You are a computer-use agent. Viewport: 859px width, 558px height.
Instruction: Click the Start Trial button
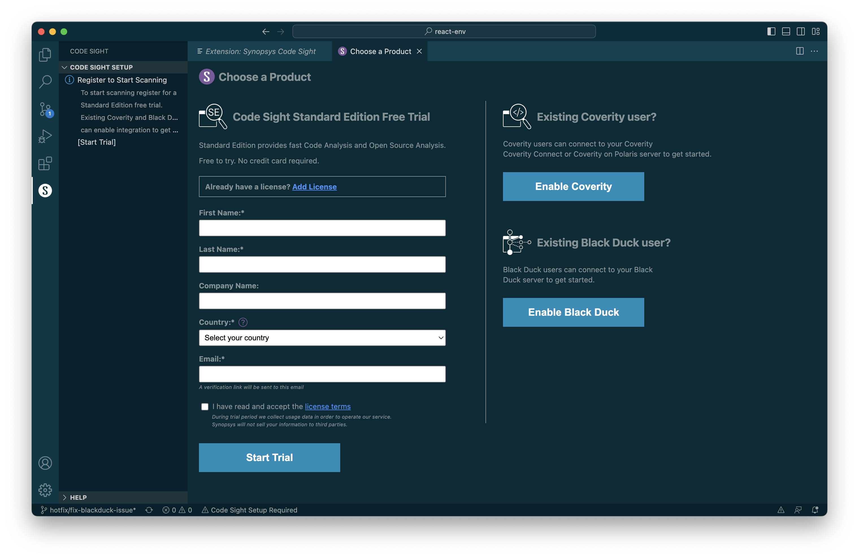click(269, 457)
